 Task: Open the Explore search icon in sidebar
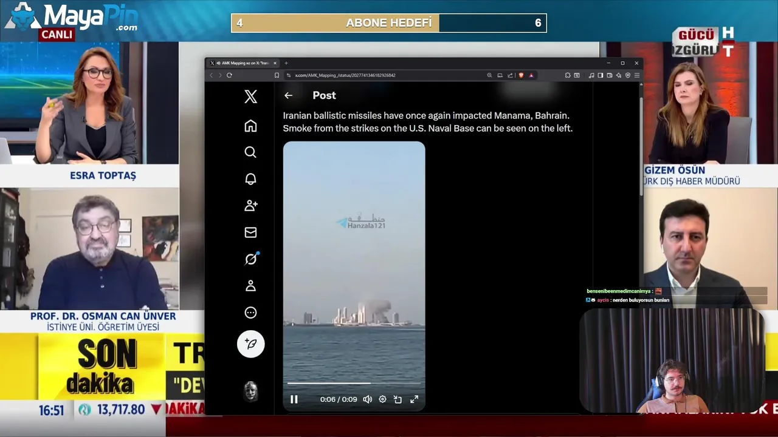point(250,152)
